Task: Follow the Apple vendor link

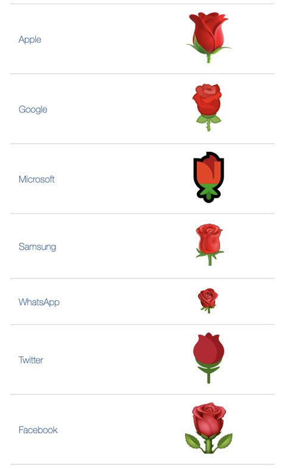Action: click(30, 39)
